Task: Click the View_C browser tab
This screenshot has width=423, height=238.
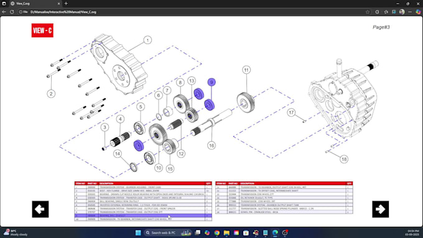Action: (35, 4)
